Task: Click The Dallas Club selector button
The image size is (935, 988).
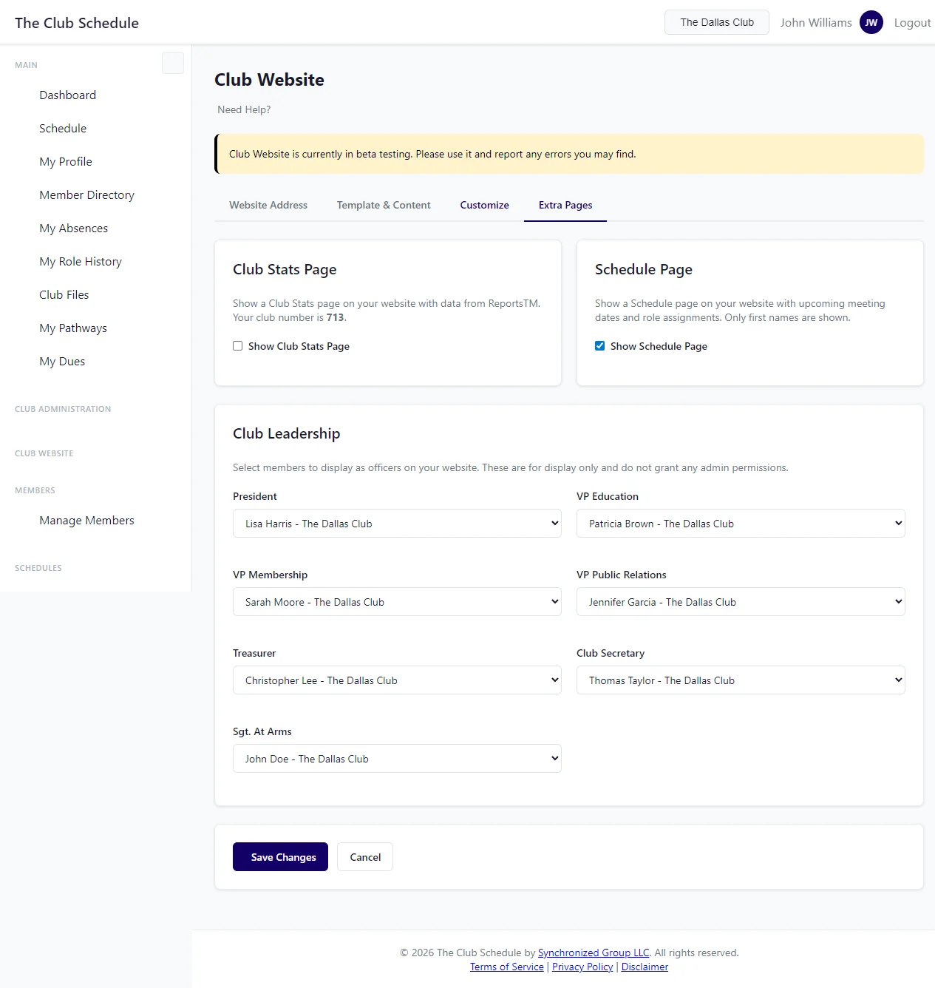Action: point(716,22)
